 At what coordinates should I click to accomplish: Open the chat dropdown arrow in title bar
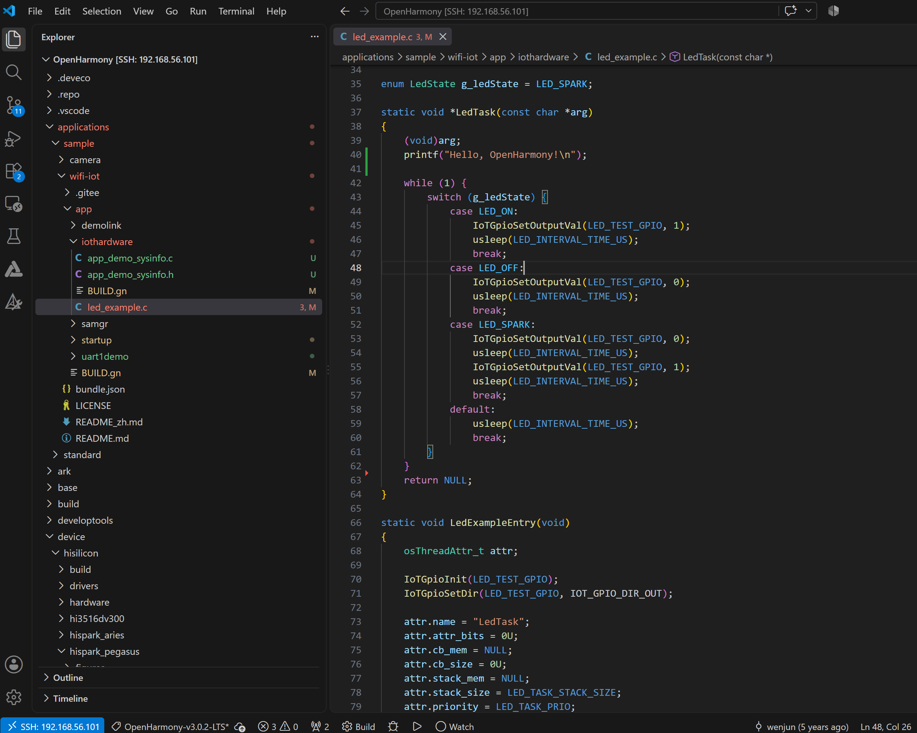tap(808, 11)
